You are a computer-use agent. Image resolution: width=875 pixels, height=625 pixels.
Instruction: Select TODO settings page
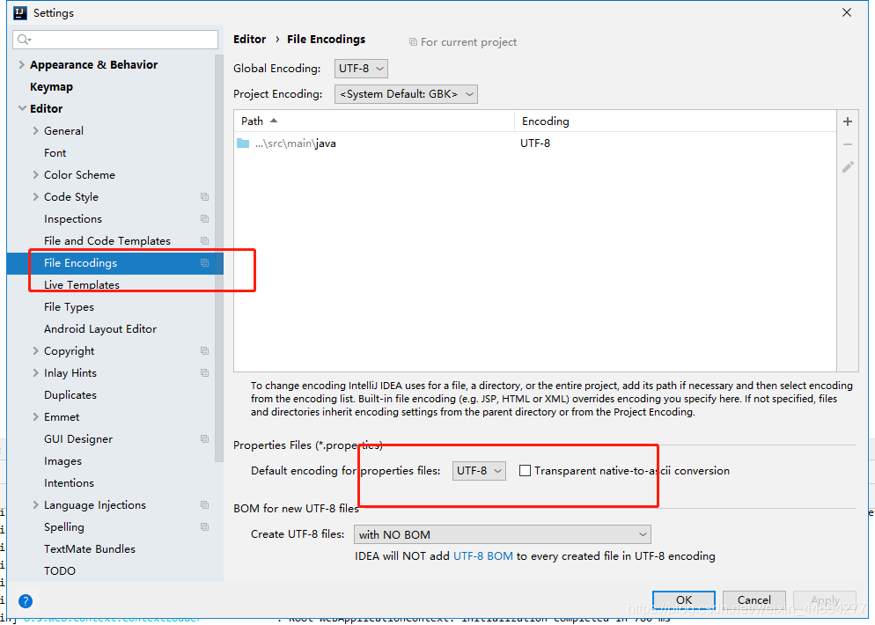[x=60, y=571]
